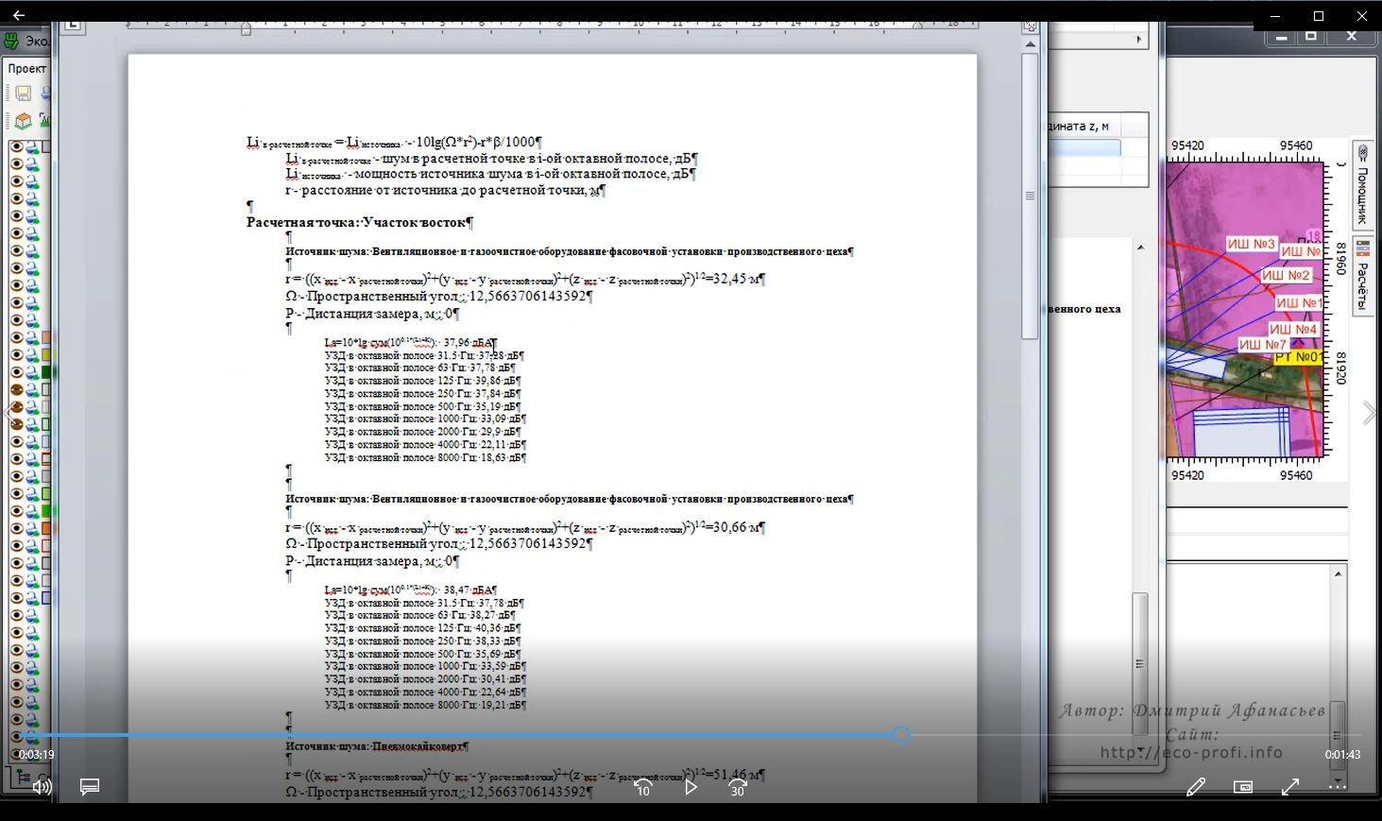Open the Расчёты side tab
1382x821 pixels.
tap(1362, 275)
